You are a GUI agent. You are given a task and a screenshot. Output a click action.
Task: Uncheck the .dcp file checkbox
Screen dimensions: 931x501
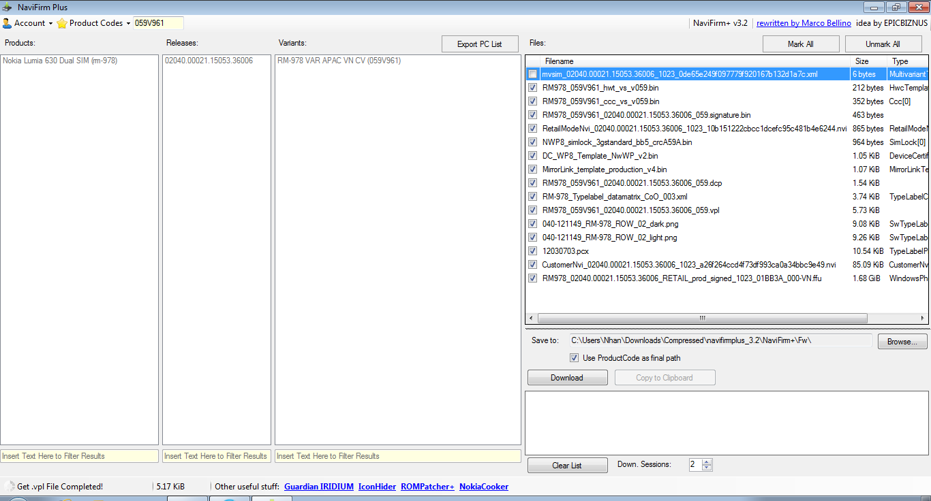click(532, 183)
